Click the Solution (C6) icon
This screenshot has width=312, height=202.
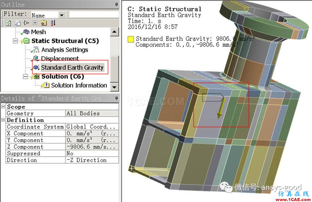coord(37,77)
